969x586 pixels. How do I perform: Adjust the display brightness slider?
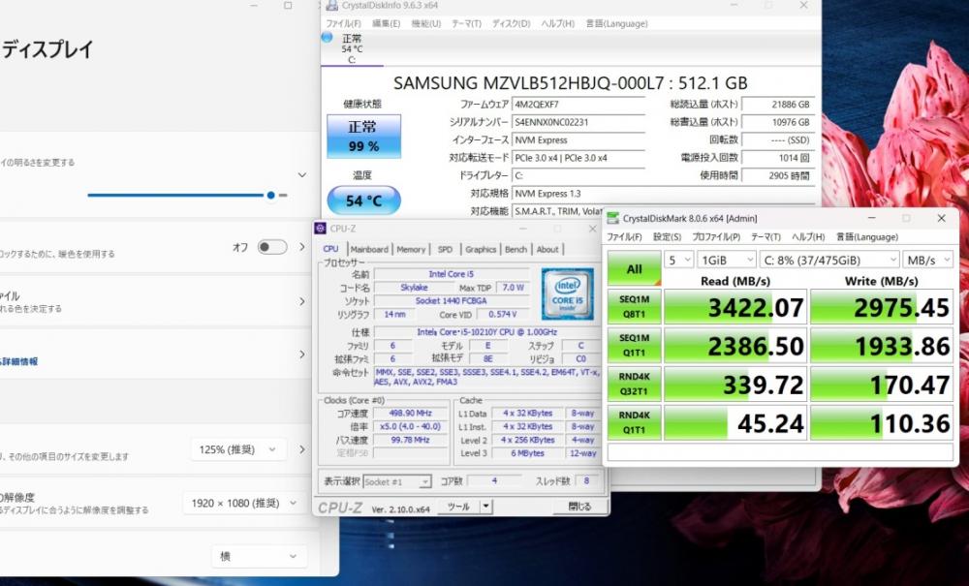pos(187,195)
